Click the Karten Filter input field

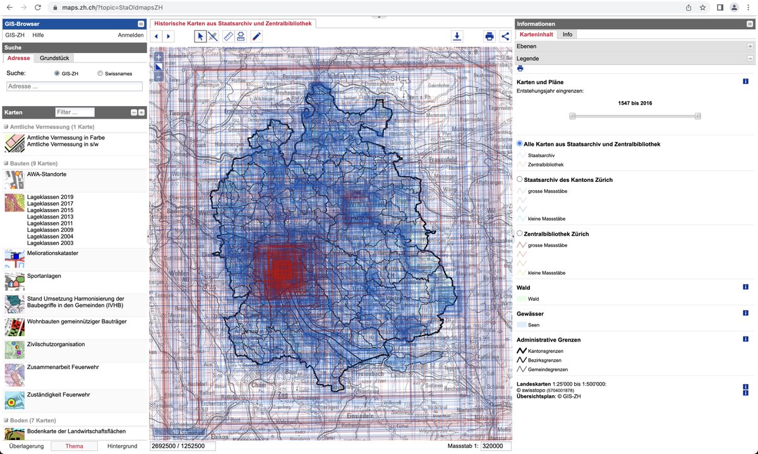75,112
